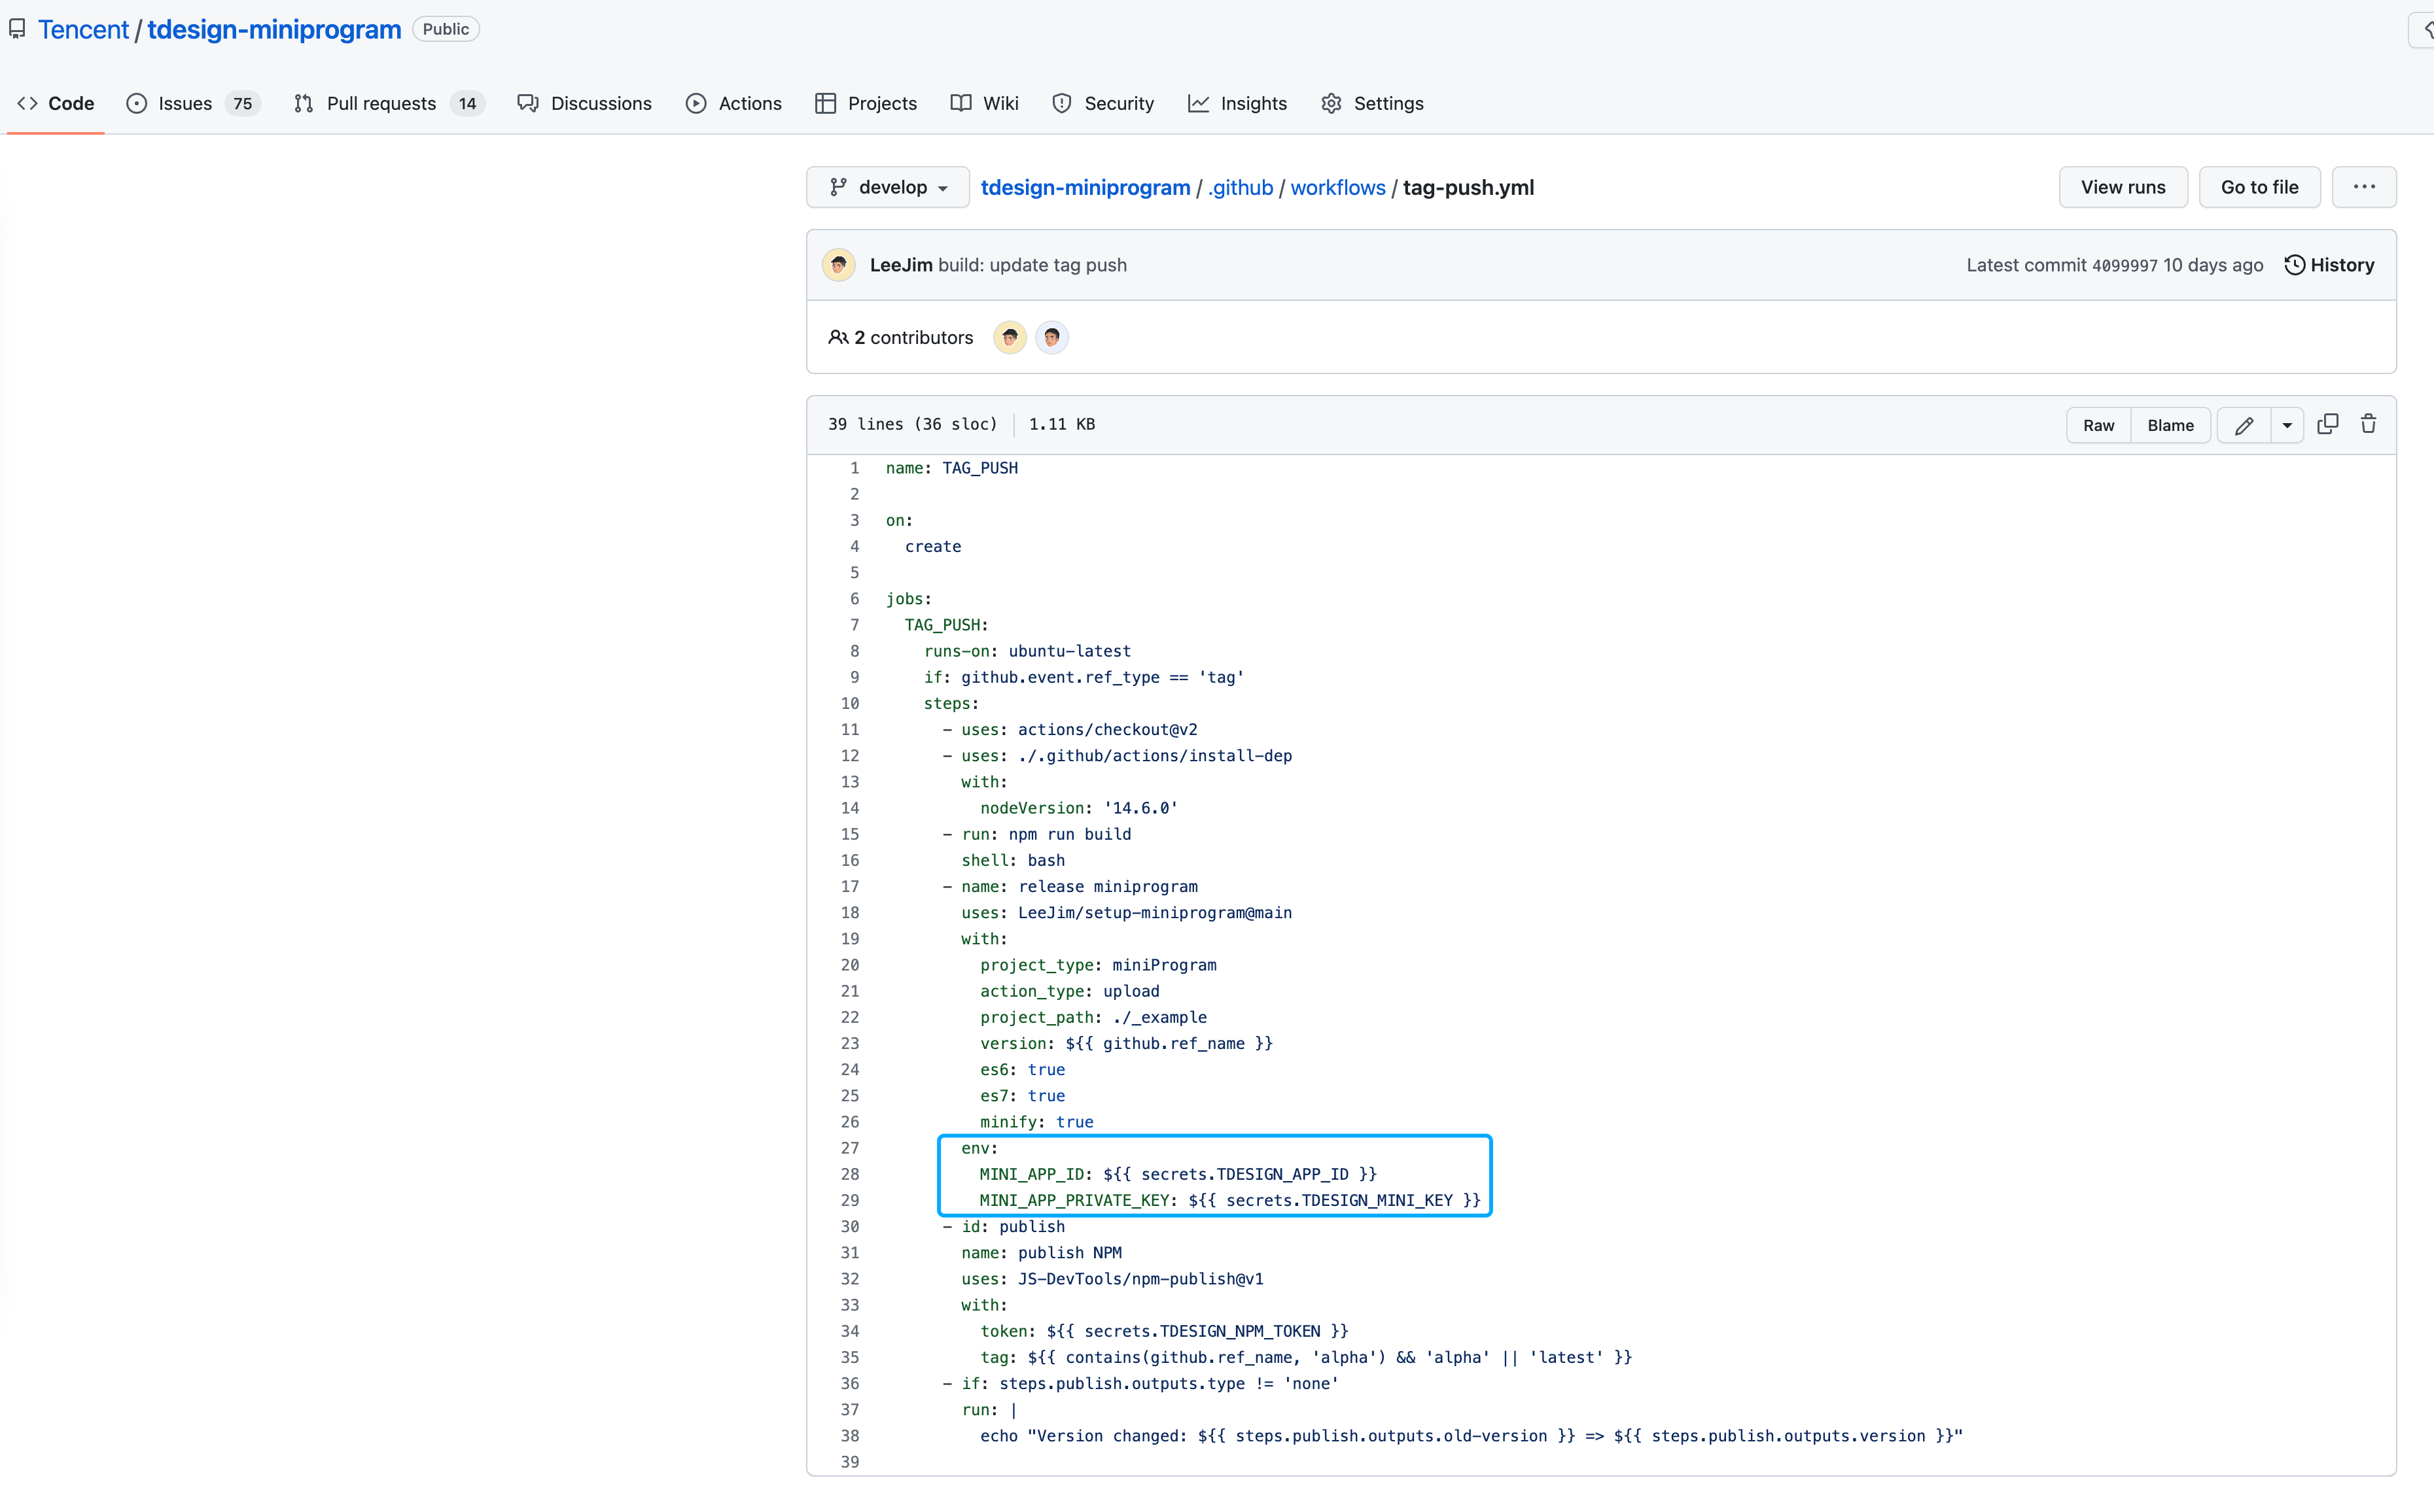
Task: Click the Discussions speech bubble icon
Action: (528, 103)
